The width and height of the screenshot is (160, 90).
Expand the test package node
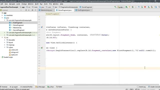5,35
